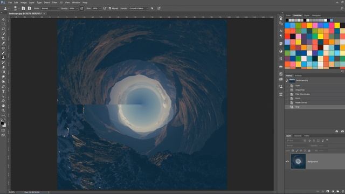Select the Hand tool
This screenshot has height=194, width=345.
(x=3, y=106)
